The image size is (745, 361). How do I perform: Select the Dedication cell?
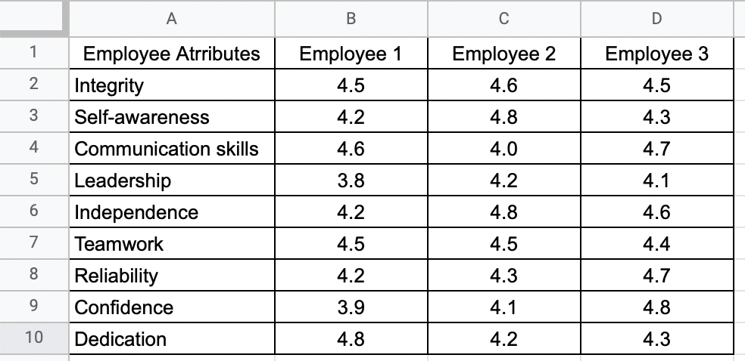click(172, 339)
